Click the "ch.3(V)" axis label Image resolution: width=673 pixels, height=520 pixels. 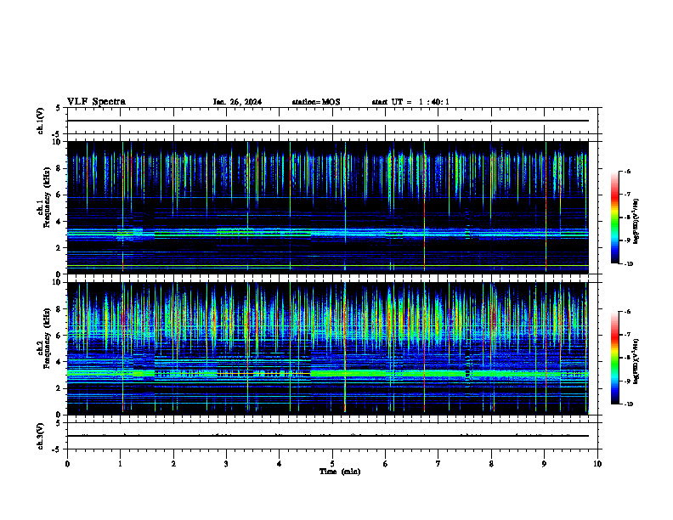(x=41, y=436)
